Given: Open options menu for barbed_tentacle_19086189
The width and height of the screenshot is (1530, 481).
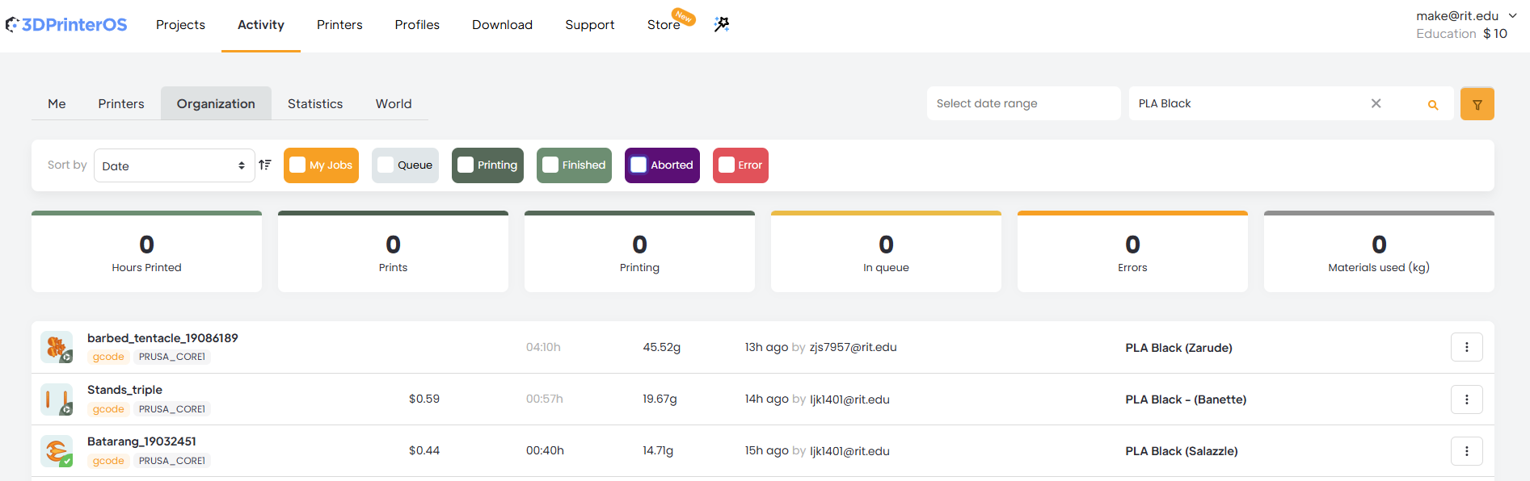Looking at the screenshot, I should (x=1466, y=347).
